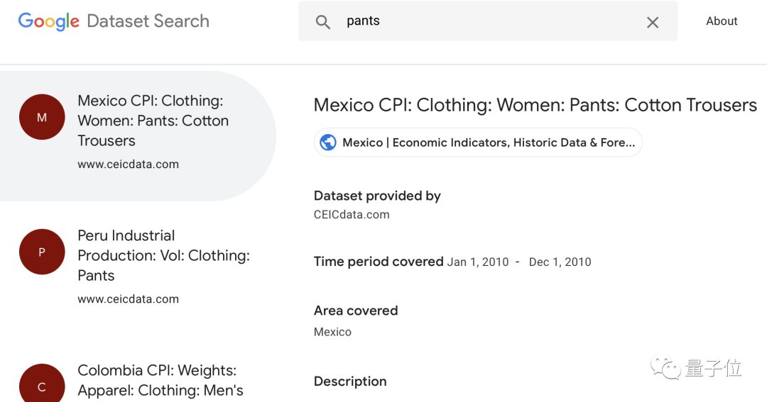
Task: Open the Mexico Economic Indicators source link
Action: [478, 143]
